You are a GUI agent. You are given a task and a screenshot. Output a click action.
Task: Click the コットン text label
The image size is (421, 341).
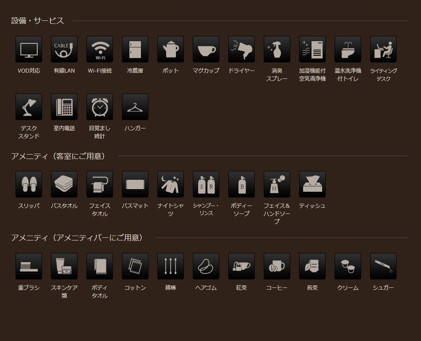[135, 287]
